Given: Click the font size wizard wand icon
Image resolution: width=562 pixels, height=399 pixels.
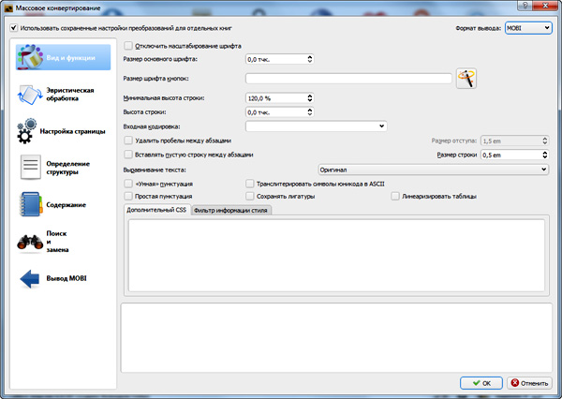Looking at the screenshot, I should click(466, 79).
